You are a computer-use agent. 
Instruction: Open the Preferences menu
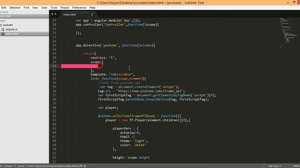click(x=79, y=7)
